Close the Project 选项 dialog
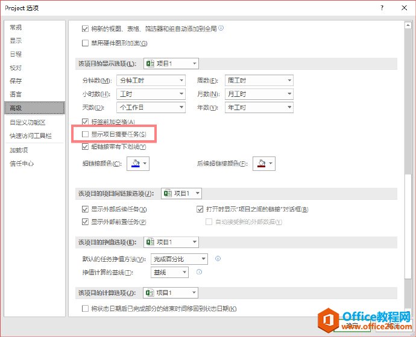This screenshot has height=337, width=416. click(404, 8)
